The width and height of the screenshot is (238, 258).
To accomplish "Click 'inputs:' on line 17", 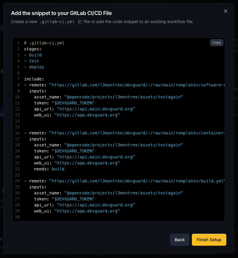I will tap(38, 139).
